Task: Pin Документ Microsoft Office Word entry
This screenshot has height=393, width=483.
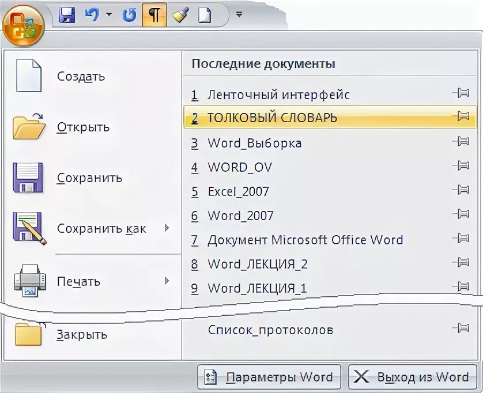Action: click(461, 238)
